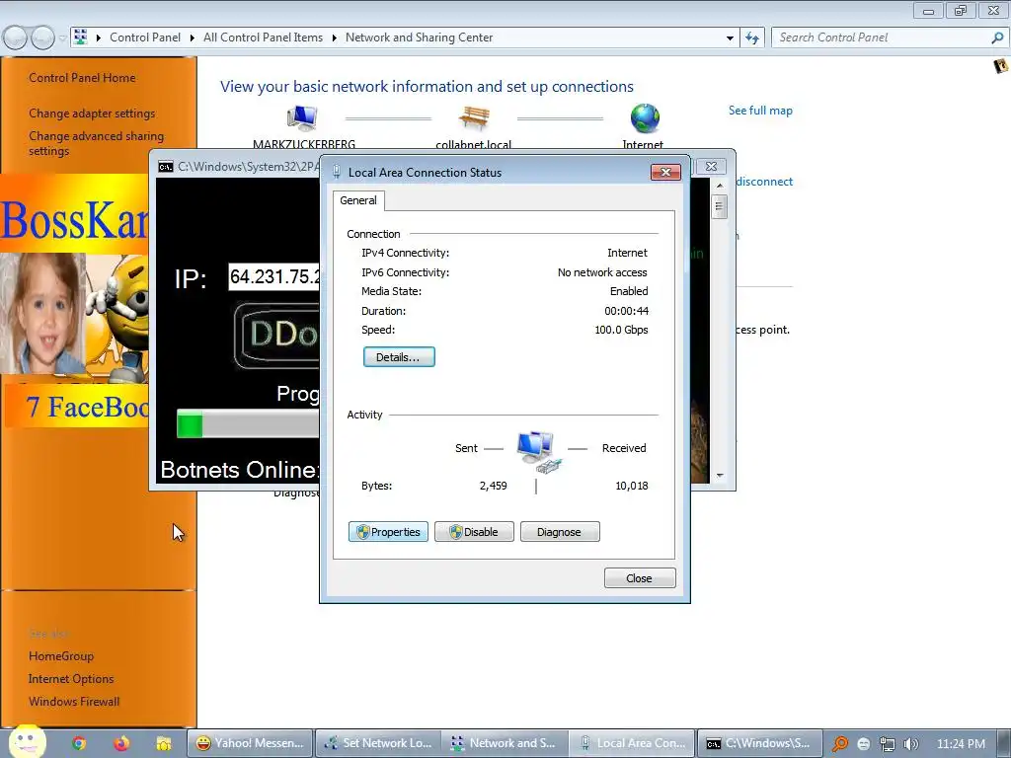Click See full map link
The width and height of the screenshot is (1011, 758).
coord(760,111)
